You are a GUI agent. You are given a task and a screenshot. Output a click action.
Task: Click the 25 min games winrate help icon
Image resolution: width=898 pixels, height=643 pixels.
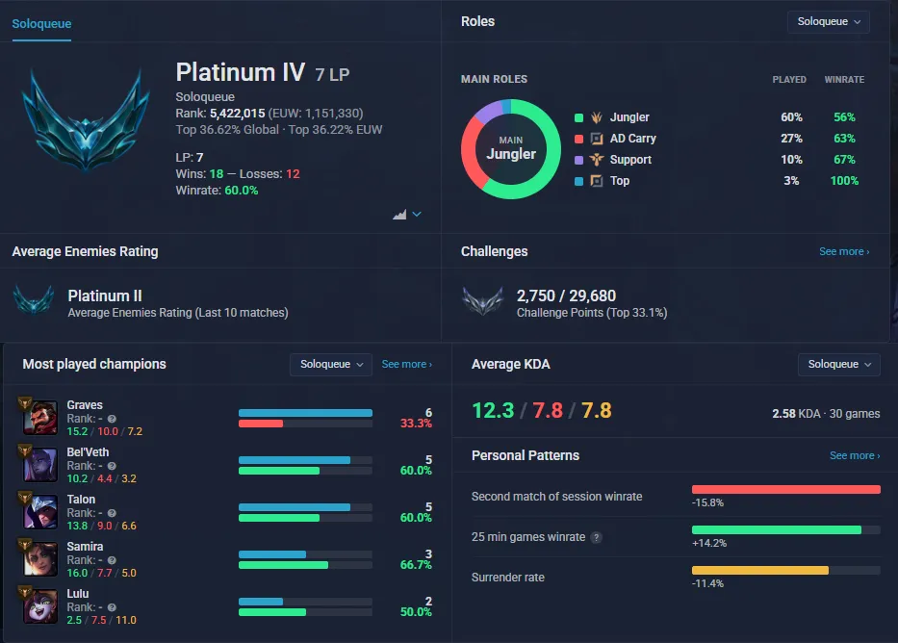(596, 537)
